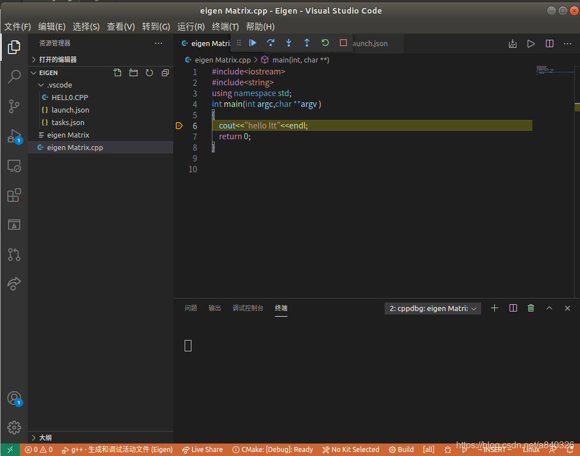Image resolution: width=580 pixels, height=456 pixels.
Task: Grab the debug toolbar drag handle
Action: tap(239, 43)
